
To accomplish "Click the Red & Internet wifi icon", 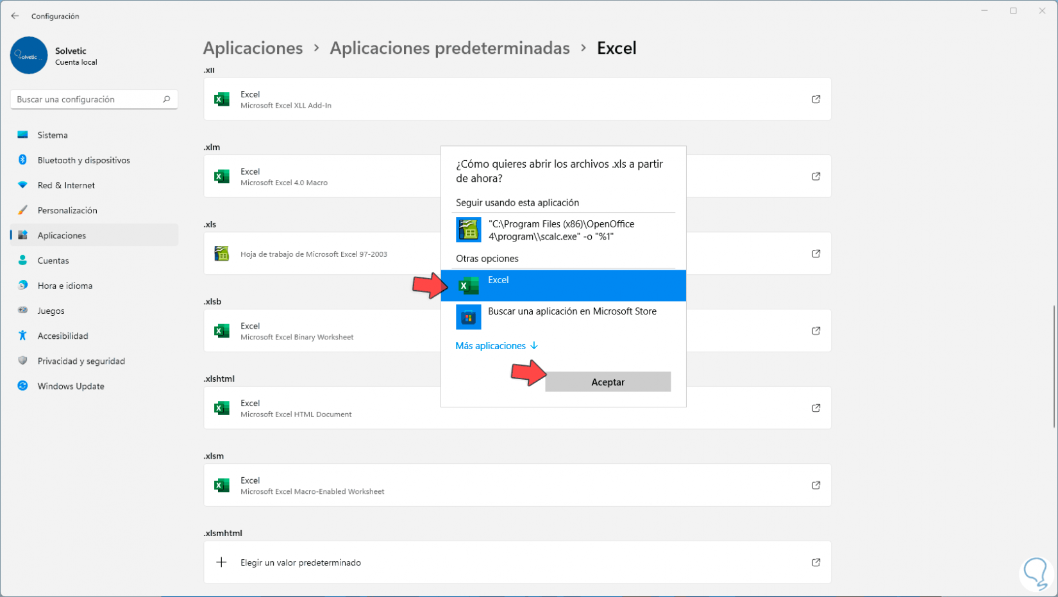I will pyautogui.click(x=23, y=185).
